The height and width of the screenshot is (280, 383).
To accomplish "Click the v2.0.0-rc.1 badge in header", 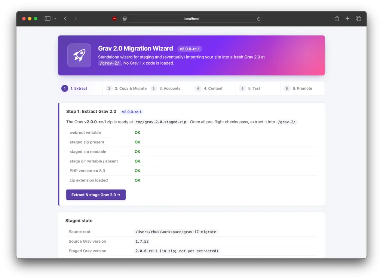I will pos(190,49).
